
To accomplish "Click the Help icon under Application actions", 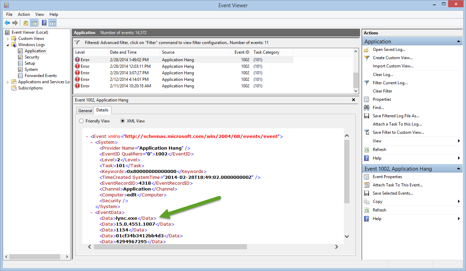I will pos(367,158).
